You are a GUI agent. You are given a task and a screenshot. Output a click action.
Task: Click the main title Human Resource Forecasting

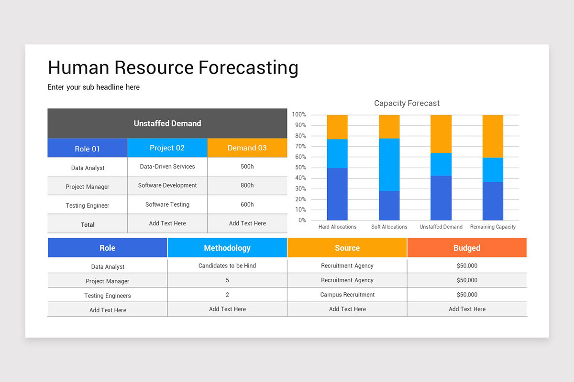point(173,67)
